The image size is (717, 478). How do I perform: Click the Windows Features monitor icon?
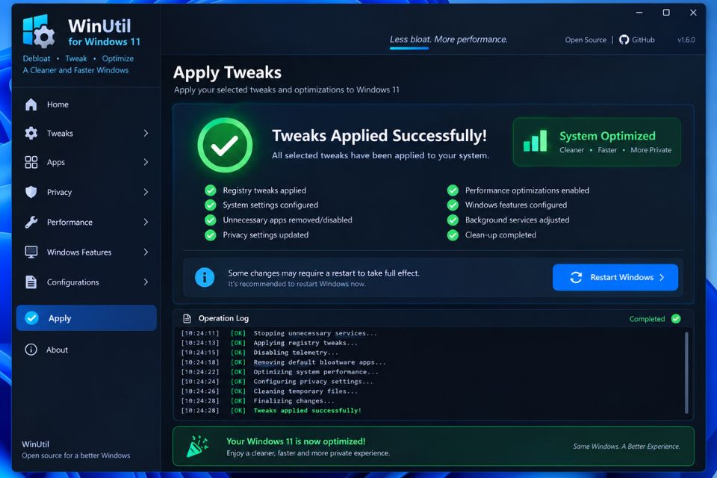click(x=31, y=252)
